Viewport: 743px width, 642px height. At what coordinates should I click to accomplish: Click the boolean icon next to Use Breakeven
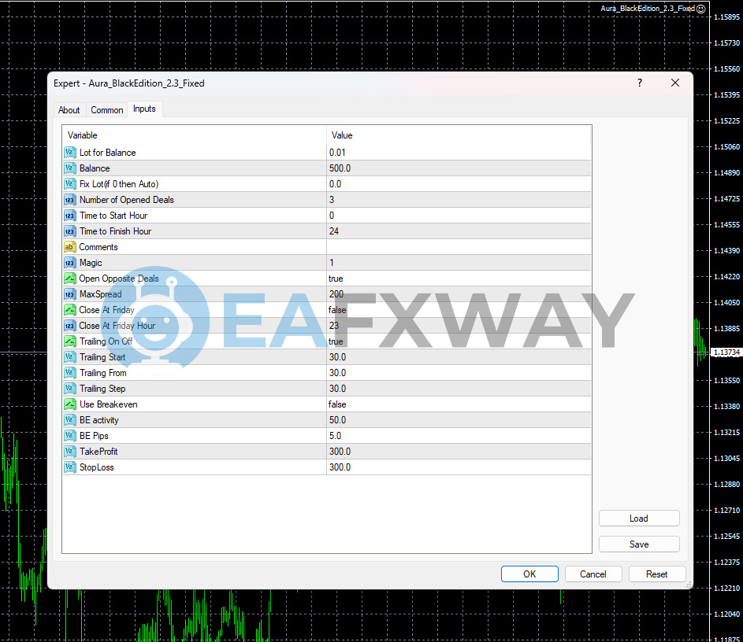point(69,404)
